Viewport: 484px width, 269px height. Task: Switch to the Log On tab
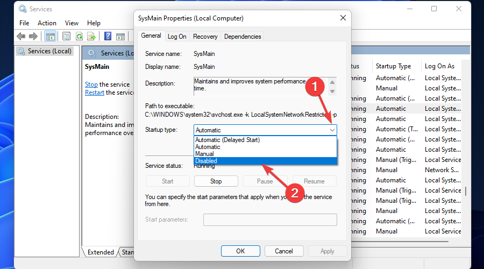[x=177, y=37]
